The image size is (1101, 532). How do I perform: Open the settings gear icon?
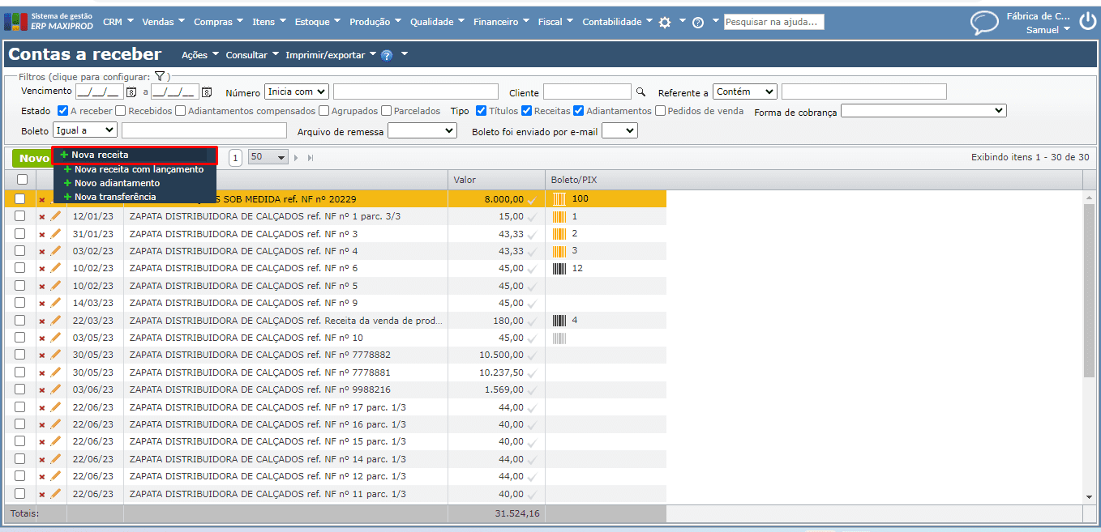tap(665, 23)
